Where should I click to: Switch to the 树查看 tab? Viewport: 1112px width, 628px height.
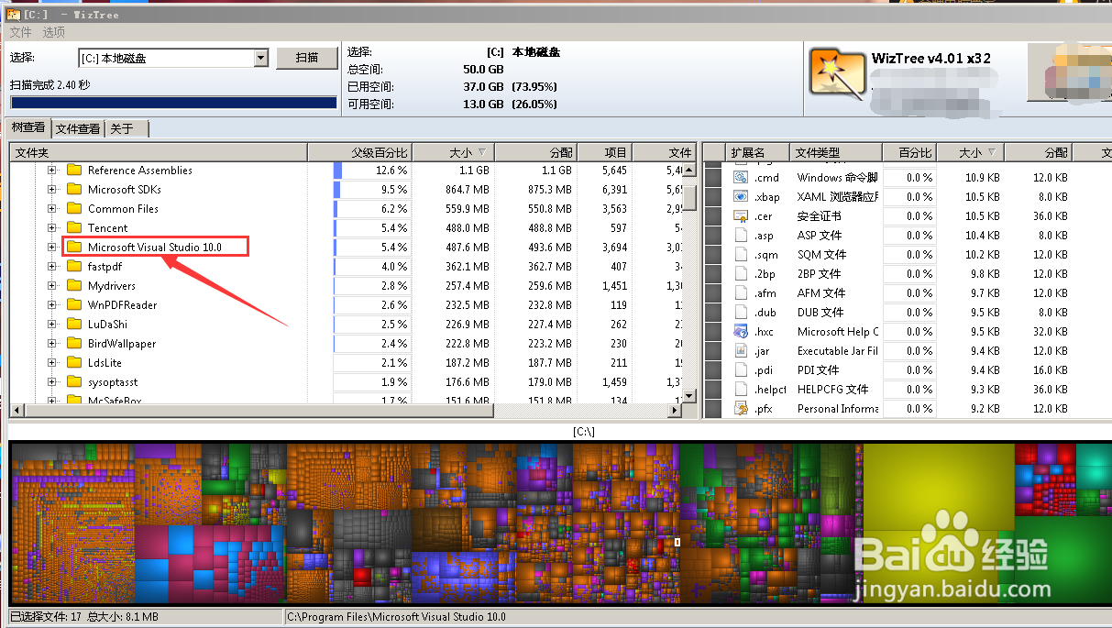pyautogui.click(x=28, y=127)
